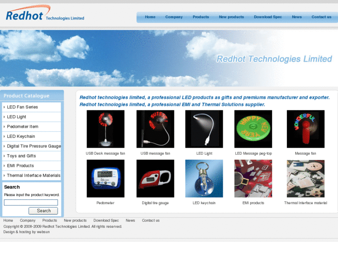Viewport: 338px width, 254px height.
Task: Follow the footer Download Spec link
Action: (x=106, y=220)
